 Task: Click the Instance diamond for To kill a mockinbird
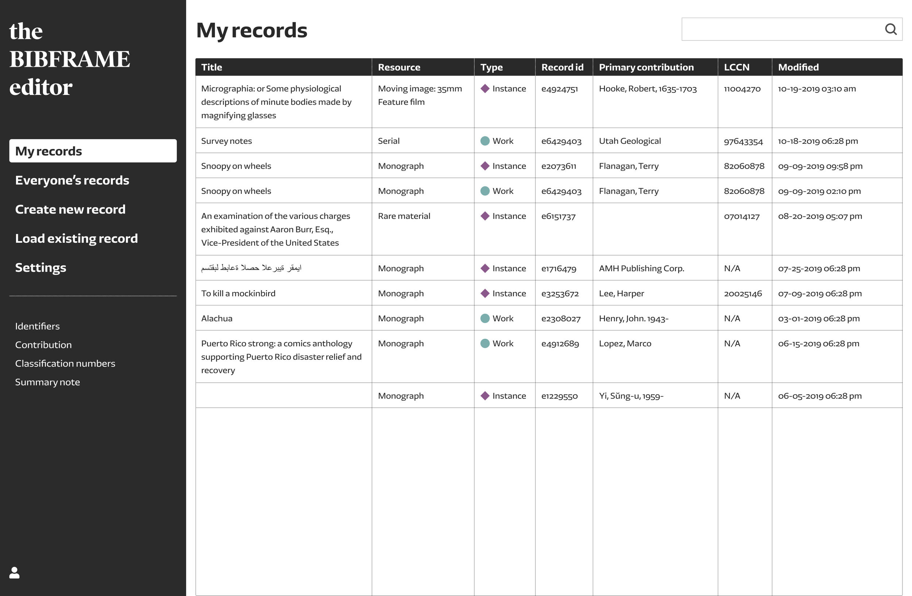click(x=485, y=293)
